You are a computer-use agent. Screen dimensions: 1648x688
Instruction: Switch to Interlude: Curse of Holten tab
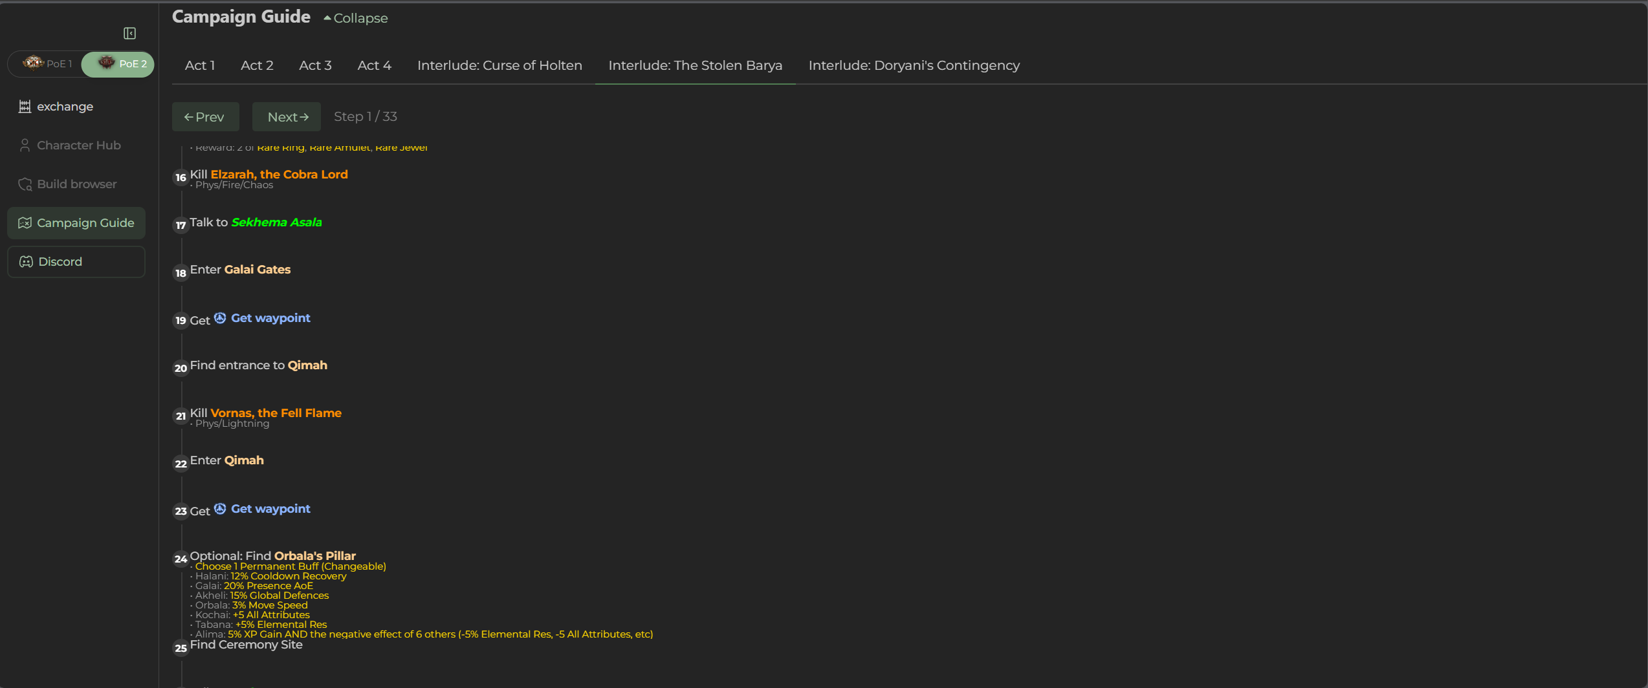[499, 65]
